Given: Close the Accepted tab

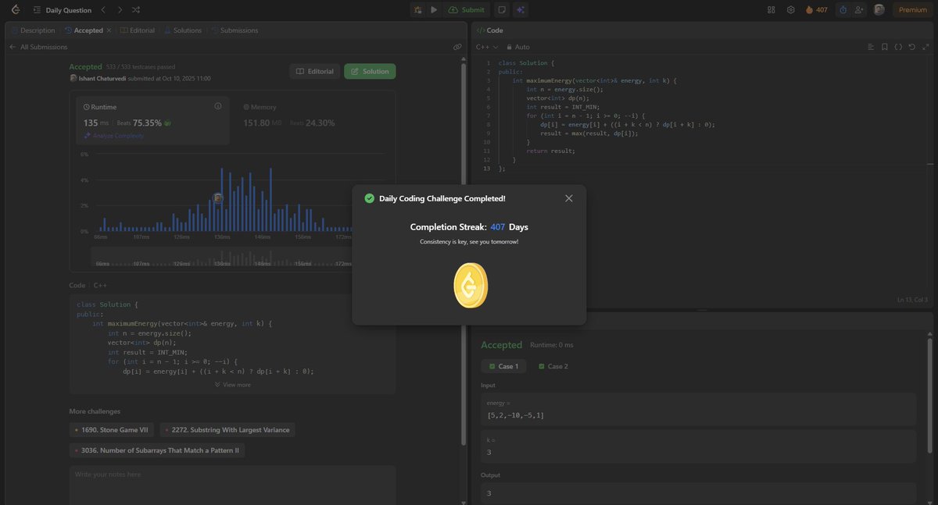Looking at the screenshot, I should click(x=109, y=30).
